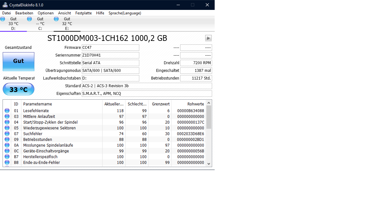
Task: Open the Sprache(Language) menu
Action: (125, 13)
